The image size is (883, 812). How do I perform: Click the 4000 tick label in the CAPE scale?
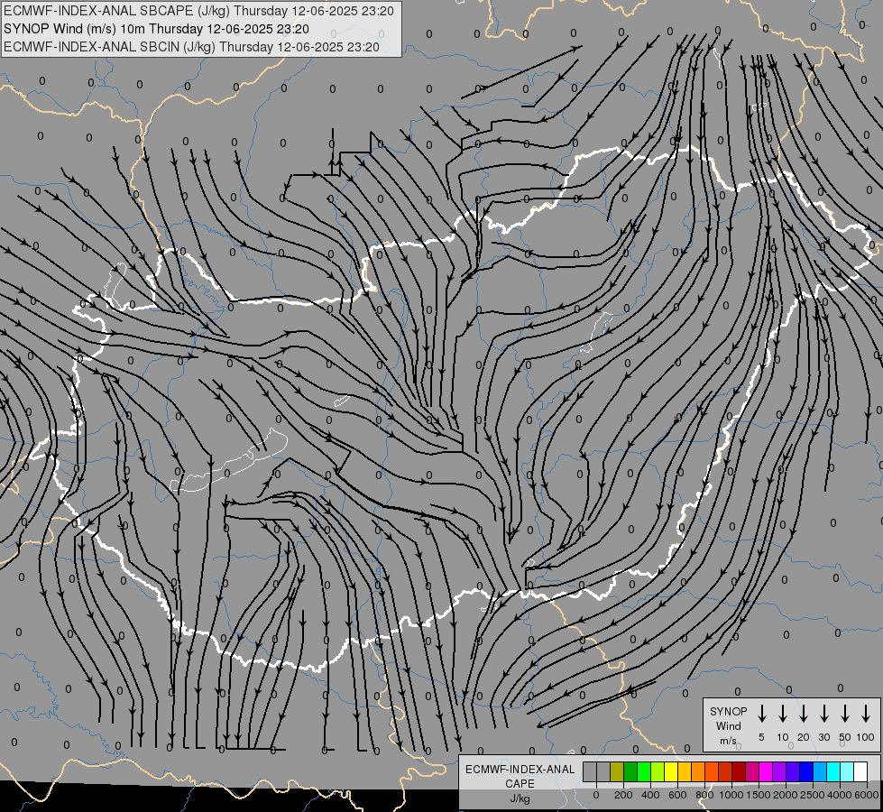click(840, 795)
